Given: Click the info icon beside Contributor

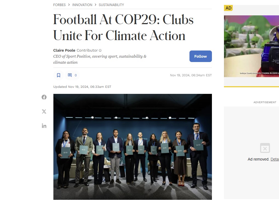Looking at the screenshot, I should click(x=100, y=50).
